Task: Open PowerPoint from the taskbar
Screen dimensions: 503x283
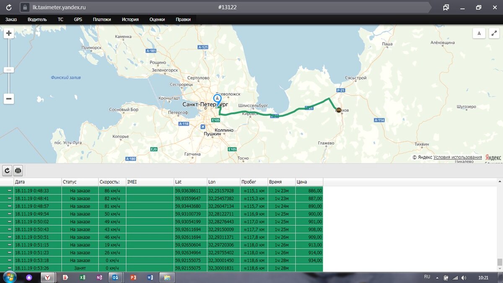Action: 134,278
